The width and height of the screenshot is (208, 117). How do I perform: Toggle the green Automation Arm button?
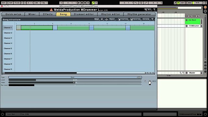coord(93,3)
